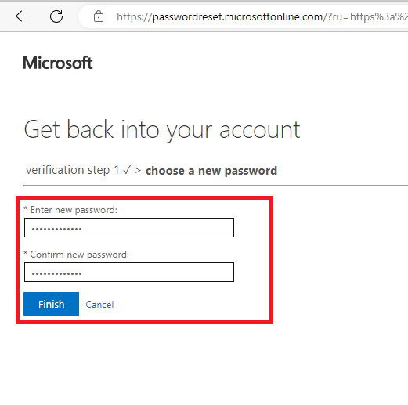This screenshot has height=405, width=408.
Task: Reload the page with the refresh icon
Action: click(56, 16)
